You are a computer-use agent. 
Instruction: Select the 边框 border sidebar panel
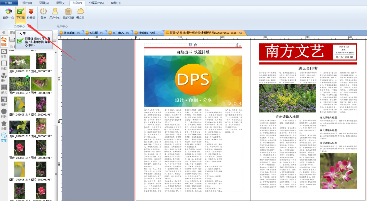coord(4,65)
